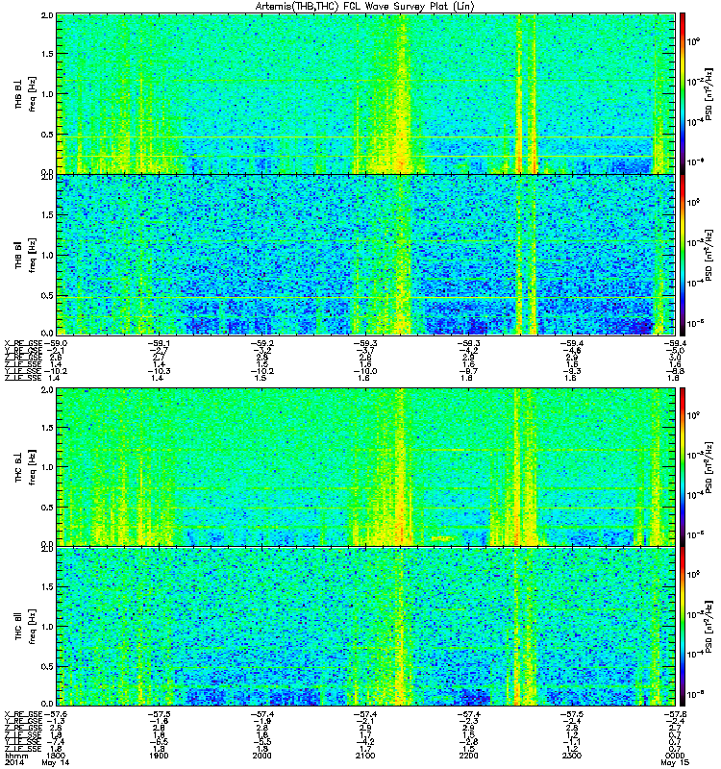Click the '2200' time tick label

click(468, 756)
